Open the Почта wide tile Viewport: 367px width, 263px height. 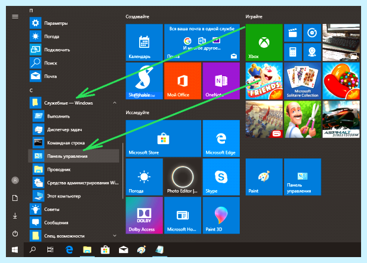click(x=202, y=43)
